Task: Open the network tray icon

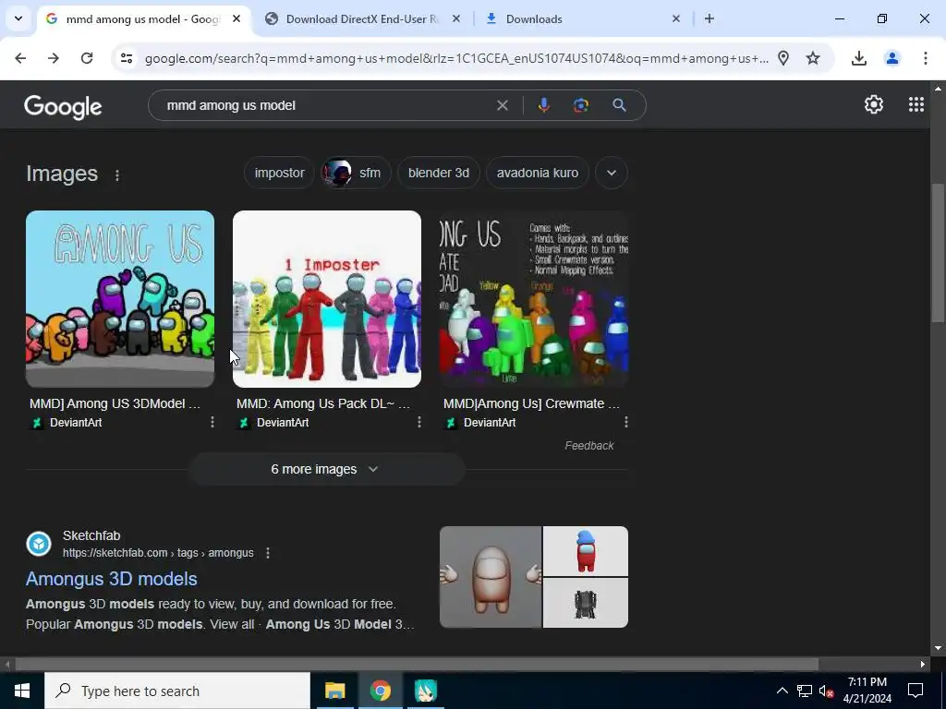Action: [x=805, y=691]
